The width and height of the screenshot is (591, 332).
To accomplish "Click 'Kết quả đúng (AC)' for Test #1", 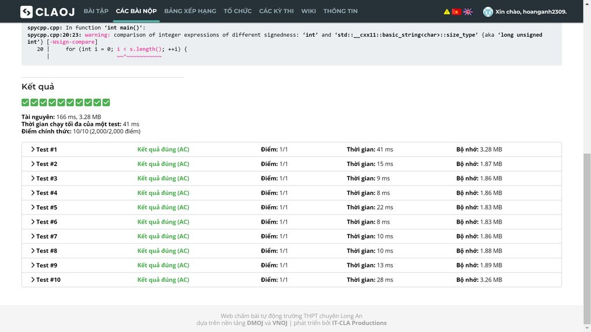I will [x=163, y=149].
